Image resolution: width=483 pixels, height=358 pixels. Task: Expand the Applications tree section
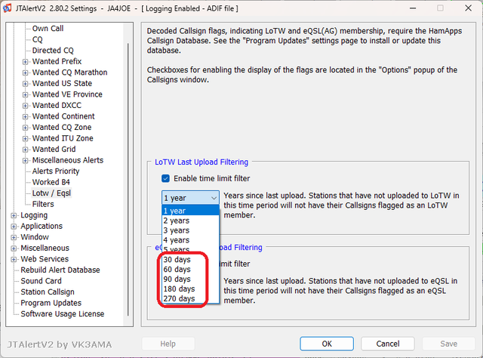point(14,227)
